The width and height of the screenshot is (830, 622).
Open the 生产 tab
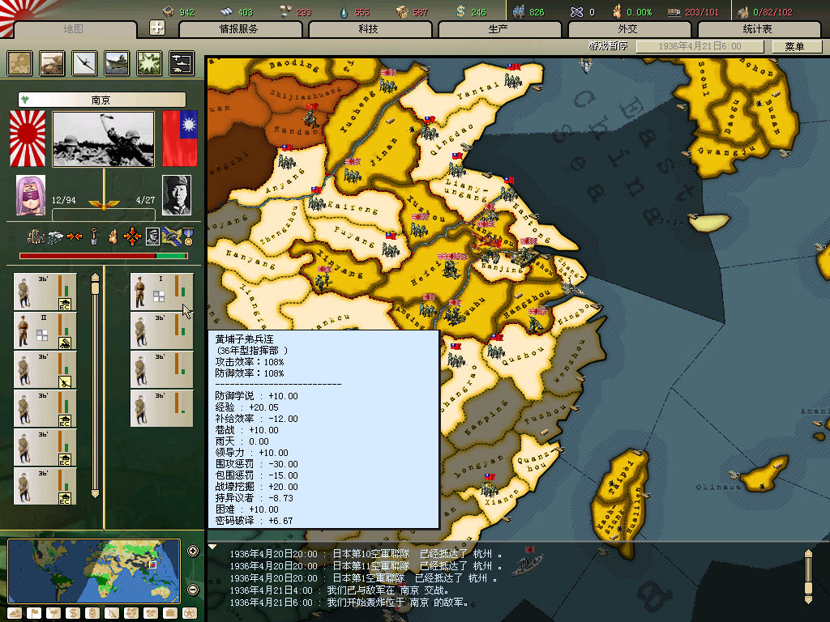pos(498,29)
